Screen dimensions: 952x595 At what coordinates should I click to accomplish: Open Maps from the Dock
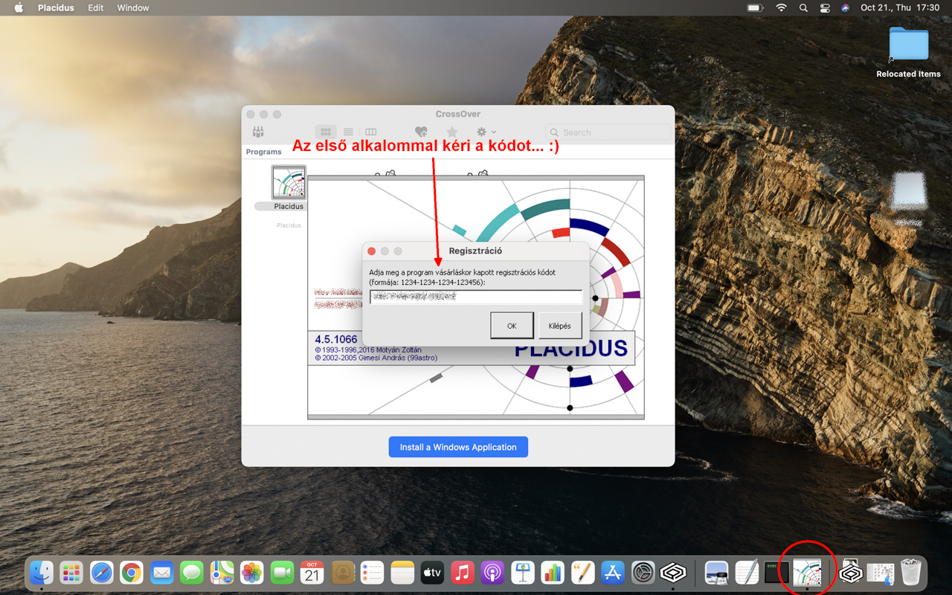tap(222, 573)
